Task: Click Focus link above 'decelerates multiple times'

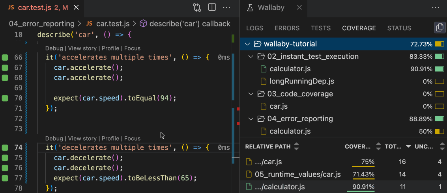Action: 132,138
